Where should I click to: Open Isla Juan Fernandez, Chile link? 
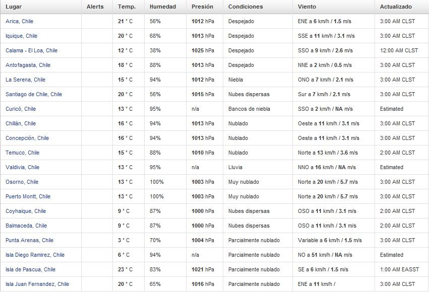(37, 284)
